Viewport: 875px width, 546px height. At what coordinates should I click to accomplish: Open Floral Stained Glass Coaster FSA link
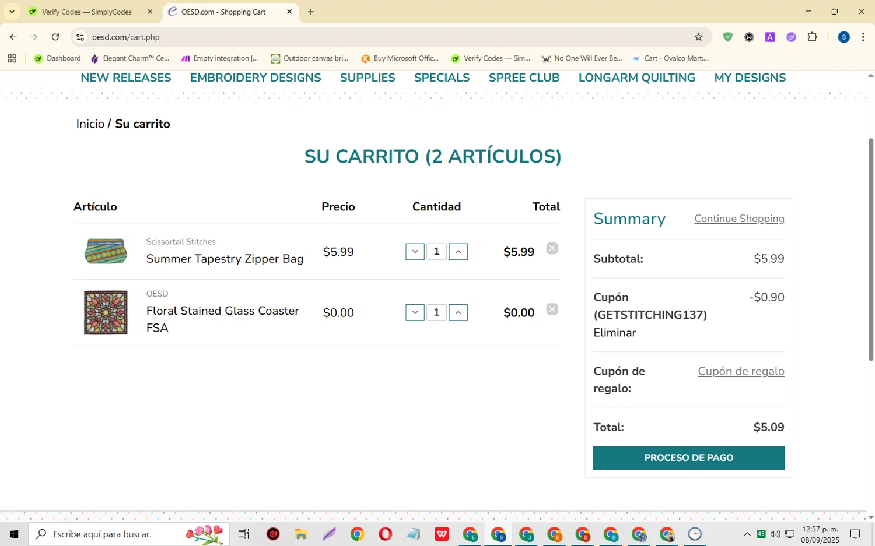[x=222, y=319]
